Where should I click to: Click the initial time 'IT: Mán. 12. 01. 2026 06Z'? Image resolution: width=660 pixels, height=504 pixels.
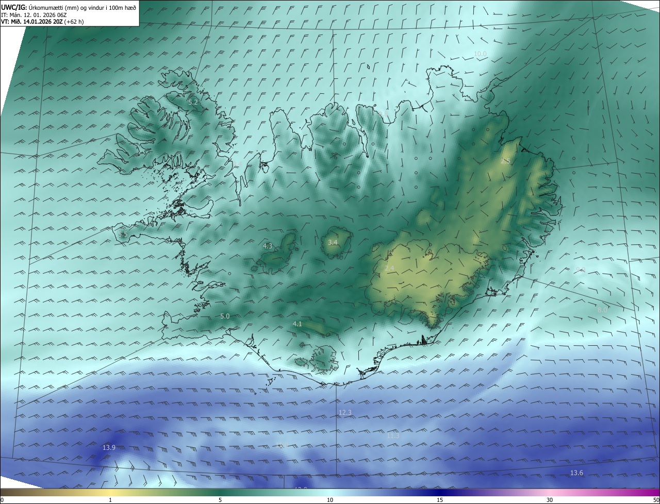coord(34,15)
